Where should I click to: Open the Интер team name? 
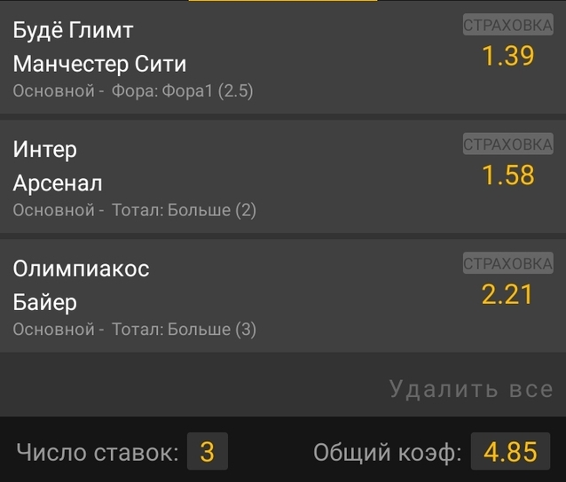pyautogui.click(x=45, y=150)
